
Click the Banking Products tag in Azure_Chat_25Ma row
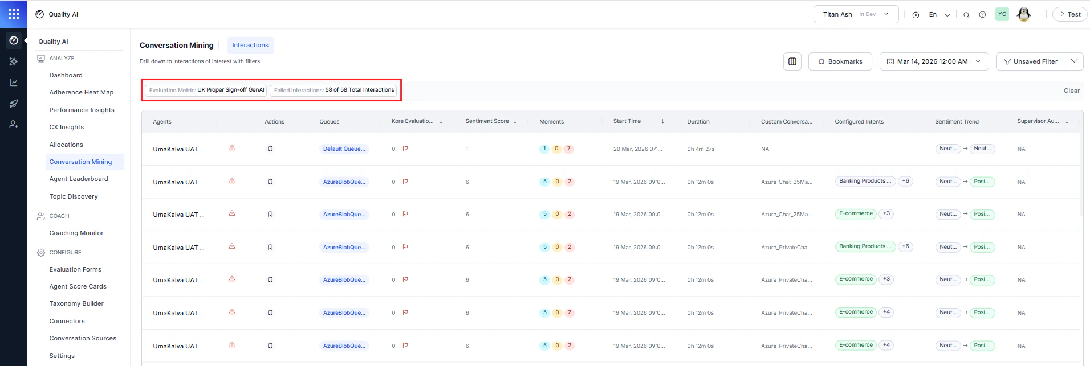click(x=865, y=181)
